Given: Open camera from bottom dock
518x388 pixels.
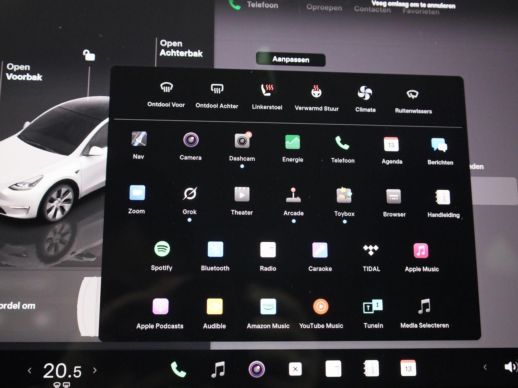Looking at the screenshot, I should 257,369.
